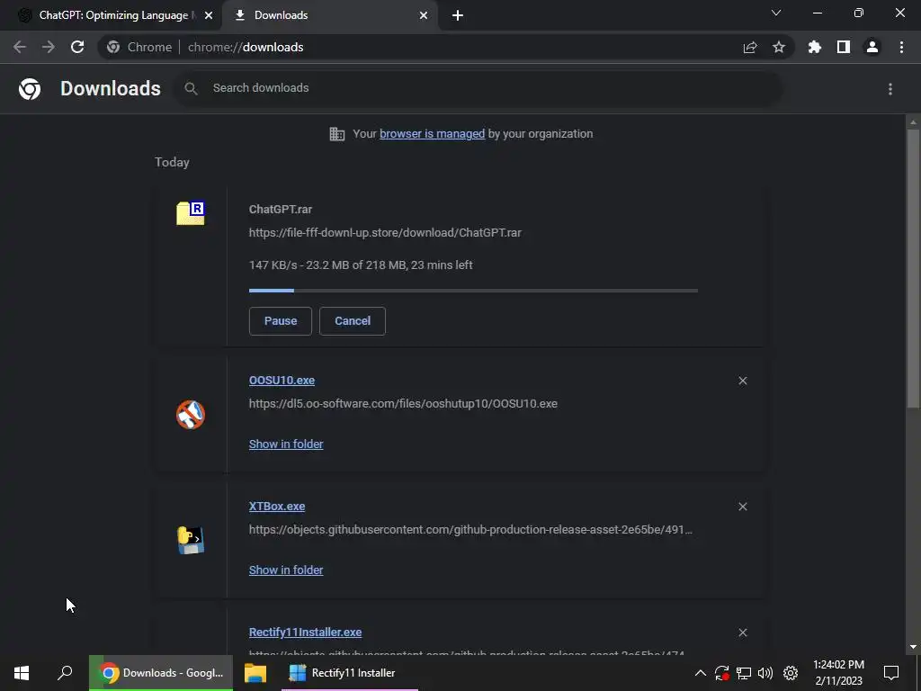Open Windows taskbar search
The width and height of the screenshot is (921, 691).
(65, 673)
